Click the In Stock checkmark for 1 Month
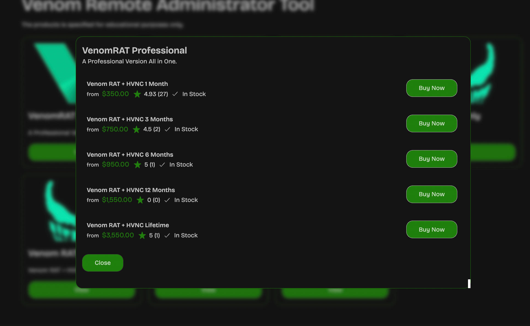Screen dimensions: 530x326 (x=175, y=94)
